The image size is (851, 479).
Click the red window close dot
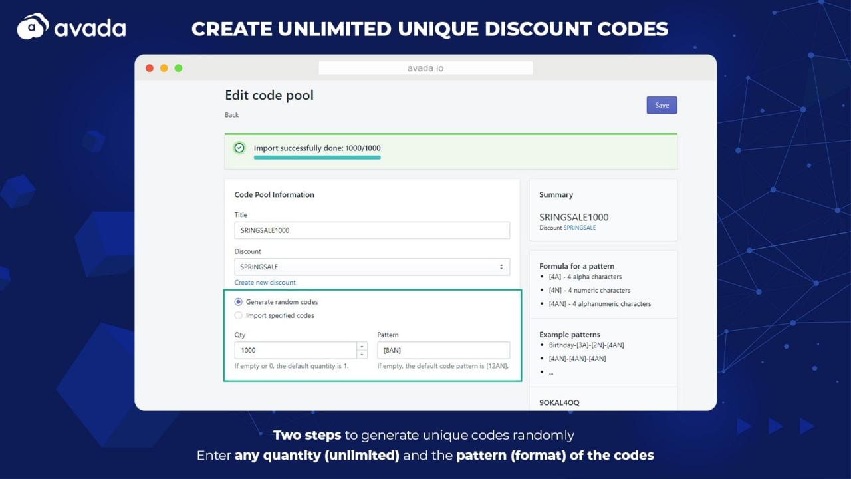click(x=150, y=68)
